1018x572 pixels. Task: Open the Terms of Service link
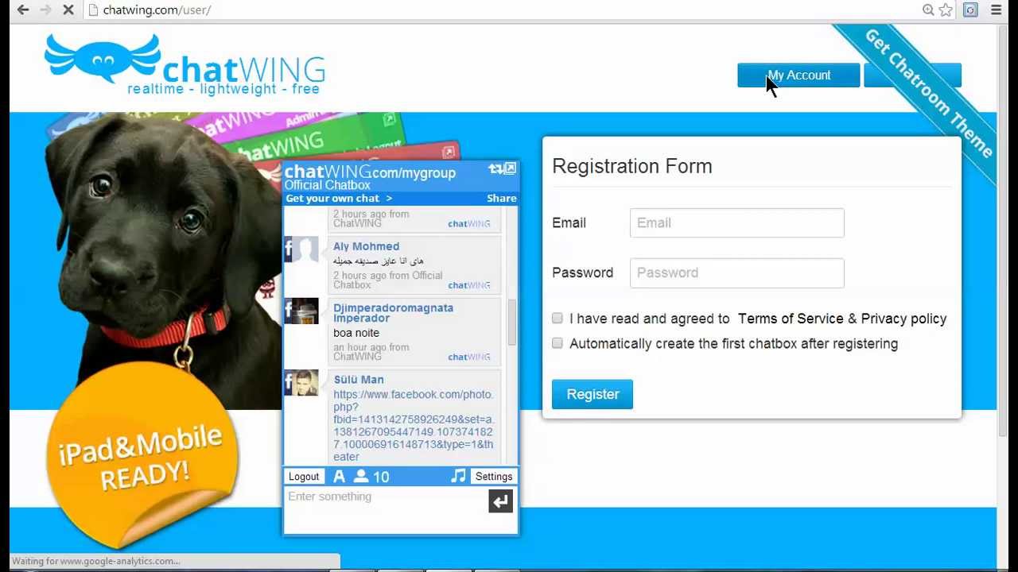pos(791,319)
